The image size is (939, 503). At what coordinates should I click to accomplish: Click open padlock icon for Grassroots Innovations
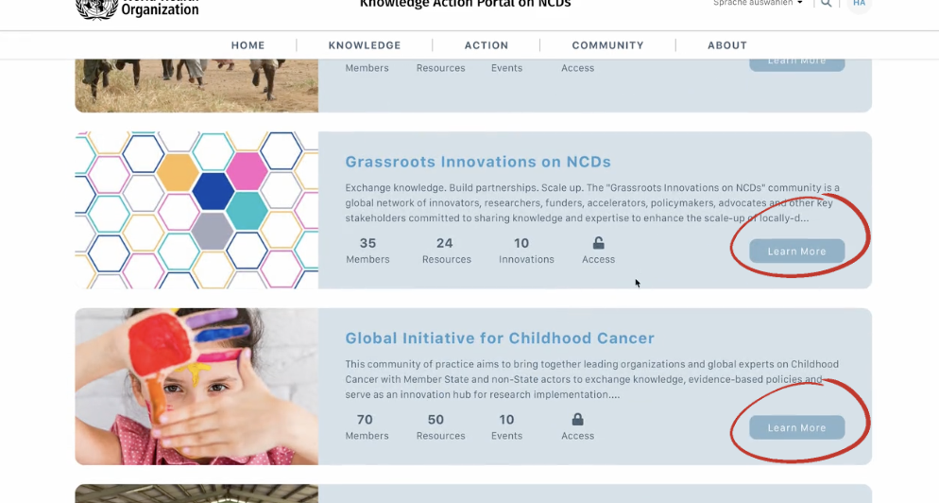[x=598, y=244]
